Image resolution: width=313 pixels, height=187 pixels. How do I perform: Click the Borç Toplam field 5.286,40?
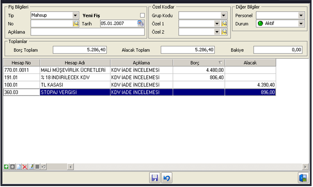coord(80,50)
